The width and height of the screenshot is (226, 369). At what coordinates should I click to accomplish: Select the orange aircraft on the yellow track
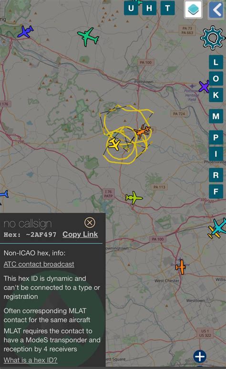(142, 132)
